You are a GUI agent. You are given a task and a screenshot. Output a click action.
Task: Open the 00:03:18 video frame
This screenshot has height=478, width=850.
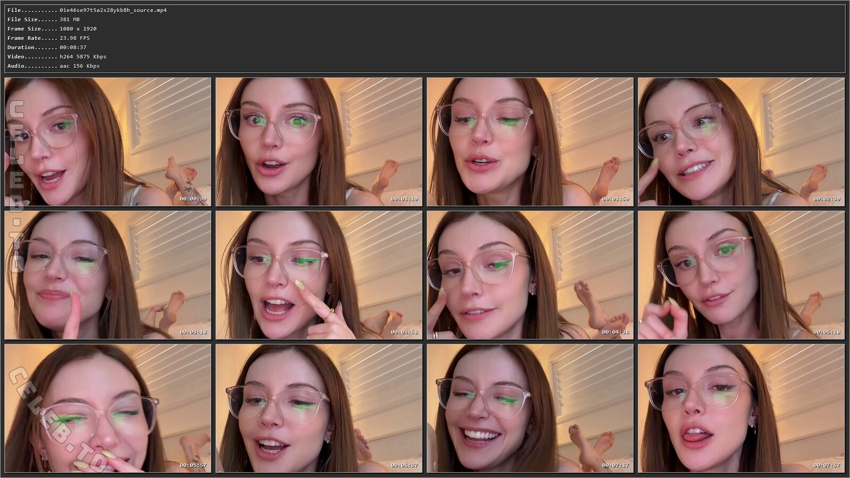coord(108,275)
